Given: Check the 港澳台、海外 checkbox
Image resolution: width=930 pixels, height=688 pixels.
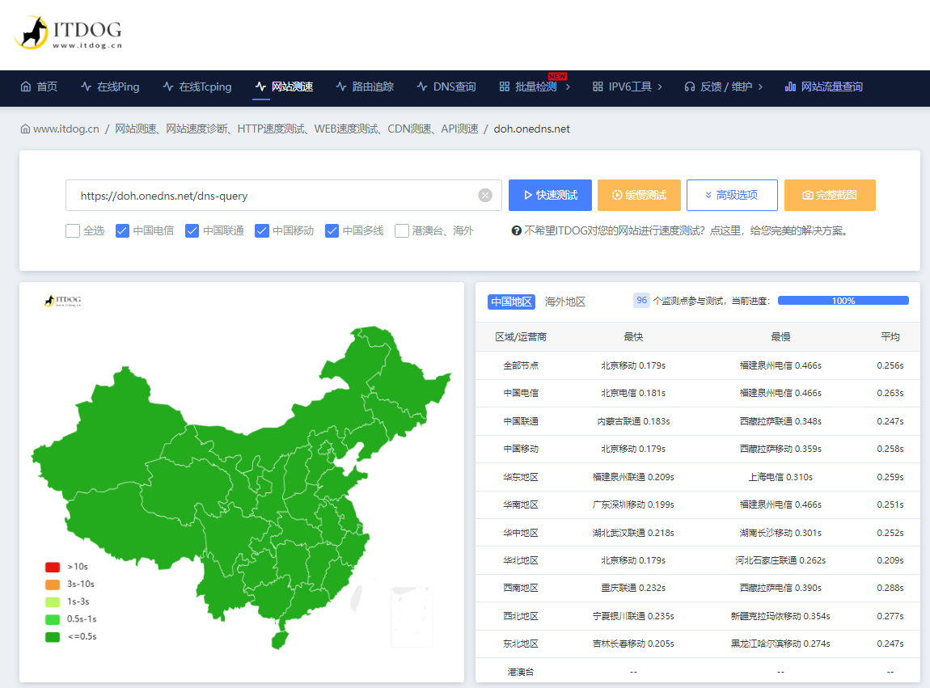Looking at the screenshot, I should coord(402,231).
